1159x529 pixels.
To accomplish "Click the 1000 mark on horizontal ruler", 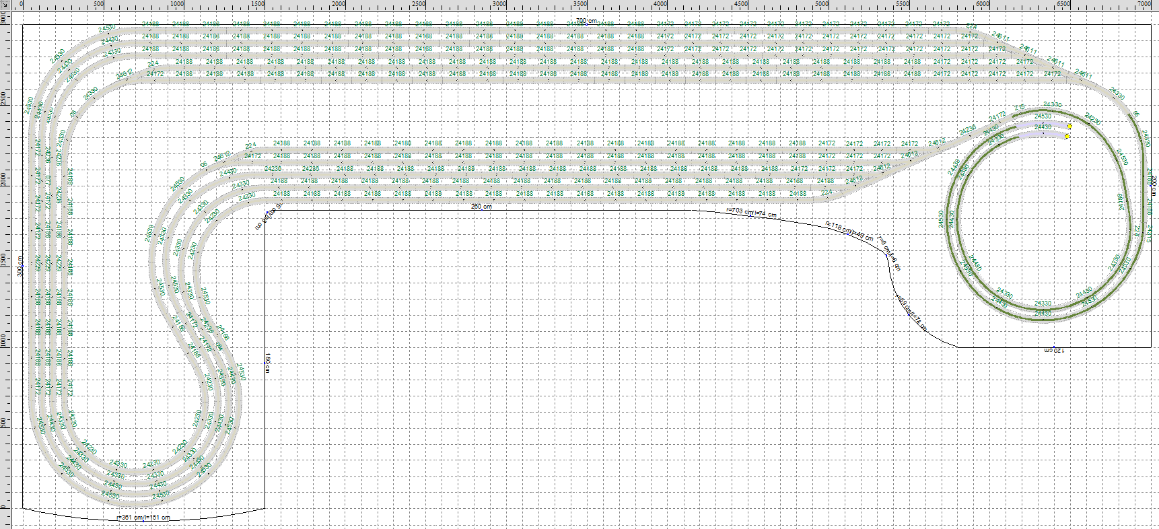I will (x=176, y=4).
